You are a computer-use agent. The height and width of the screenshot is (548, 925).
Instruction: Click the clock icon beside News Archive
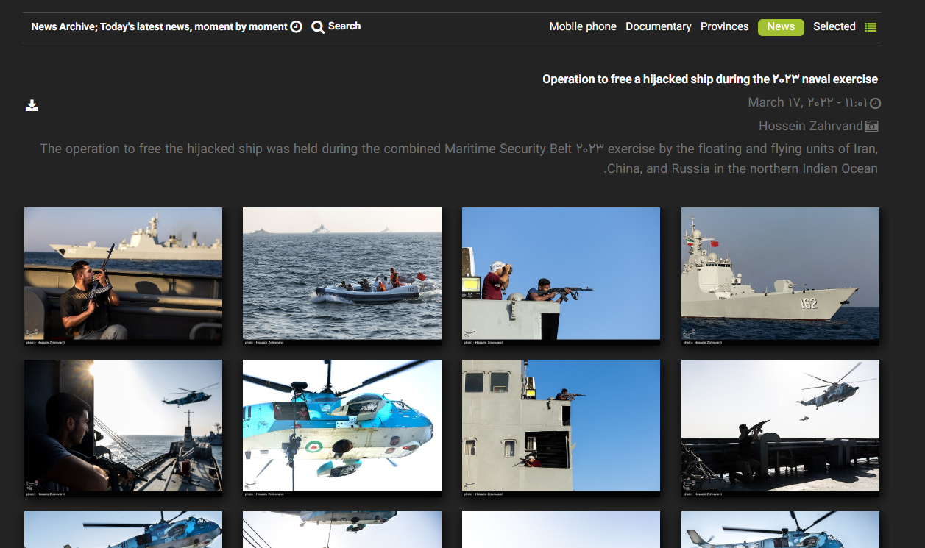[x=296, y=26]
